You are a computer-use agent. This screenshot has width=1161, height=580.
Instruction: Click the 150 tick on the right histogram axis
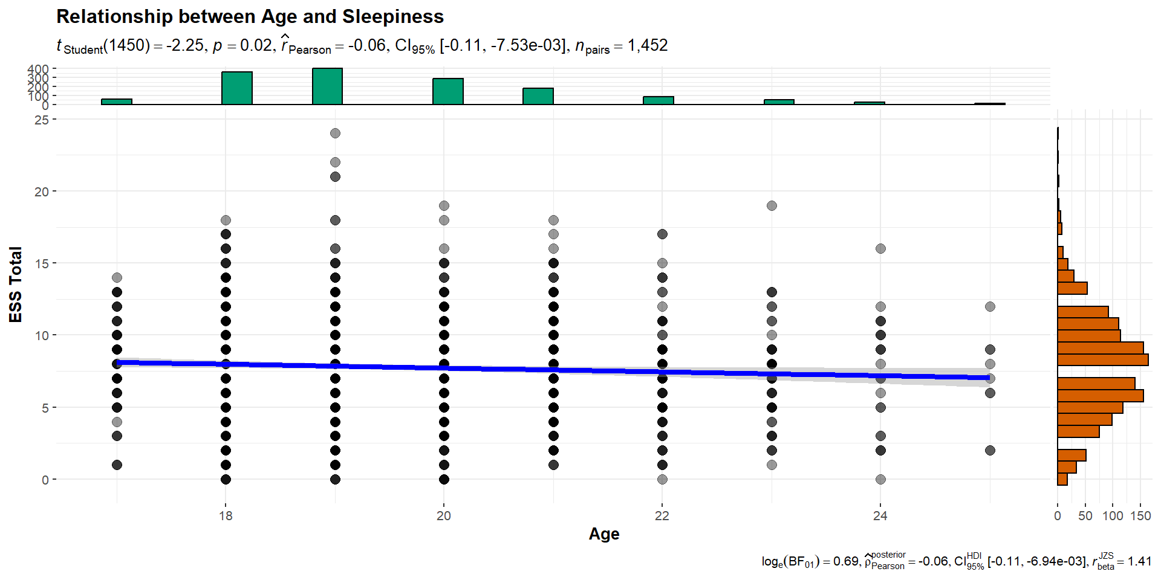pos(1140,516)
